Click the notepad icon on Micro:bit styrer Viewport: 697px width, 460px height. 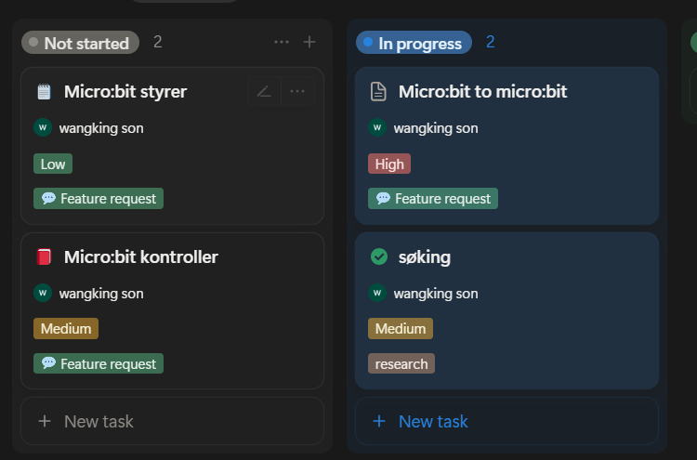tap(44, 91)
